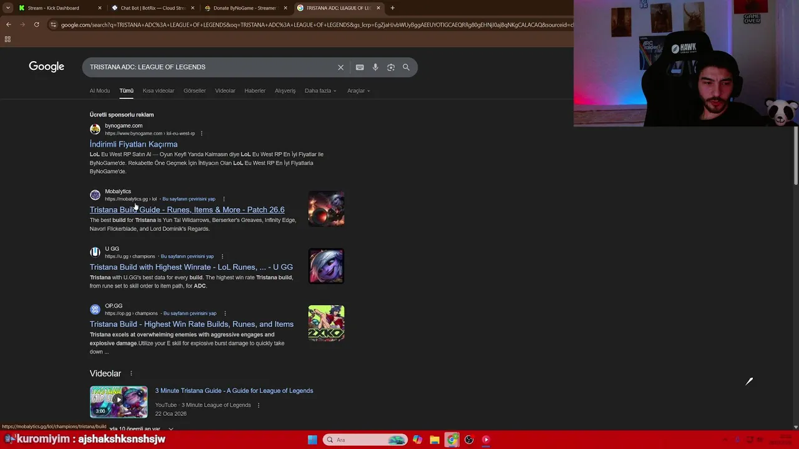Select the Kısa videolar search tab
The image size is (799, 449).
click(x=159, y=90)
